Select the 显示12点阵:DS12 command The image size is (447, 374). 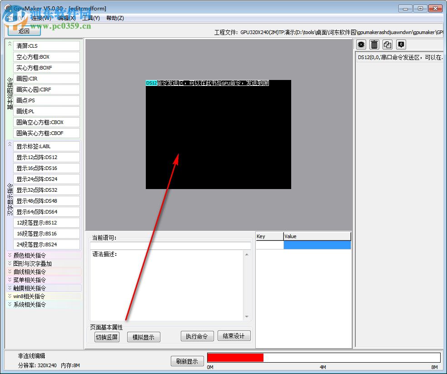pyautogui.click(x=46, y=157)
